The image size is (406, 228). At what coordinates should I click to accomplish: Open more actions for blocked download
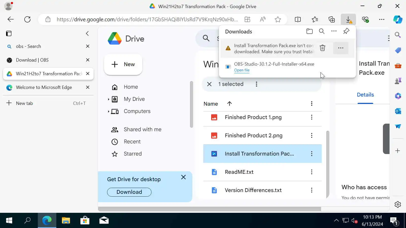tap(341, 48)
